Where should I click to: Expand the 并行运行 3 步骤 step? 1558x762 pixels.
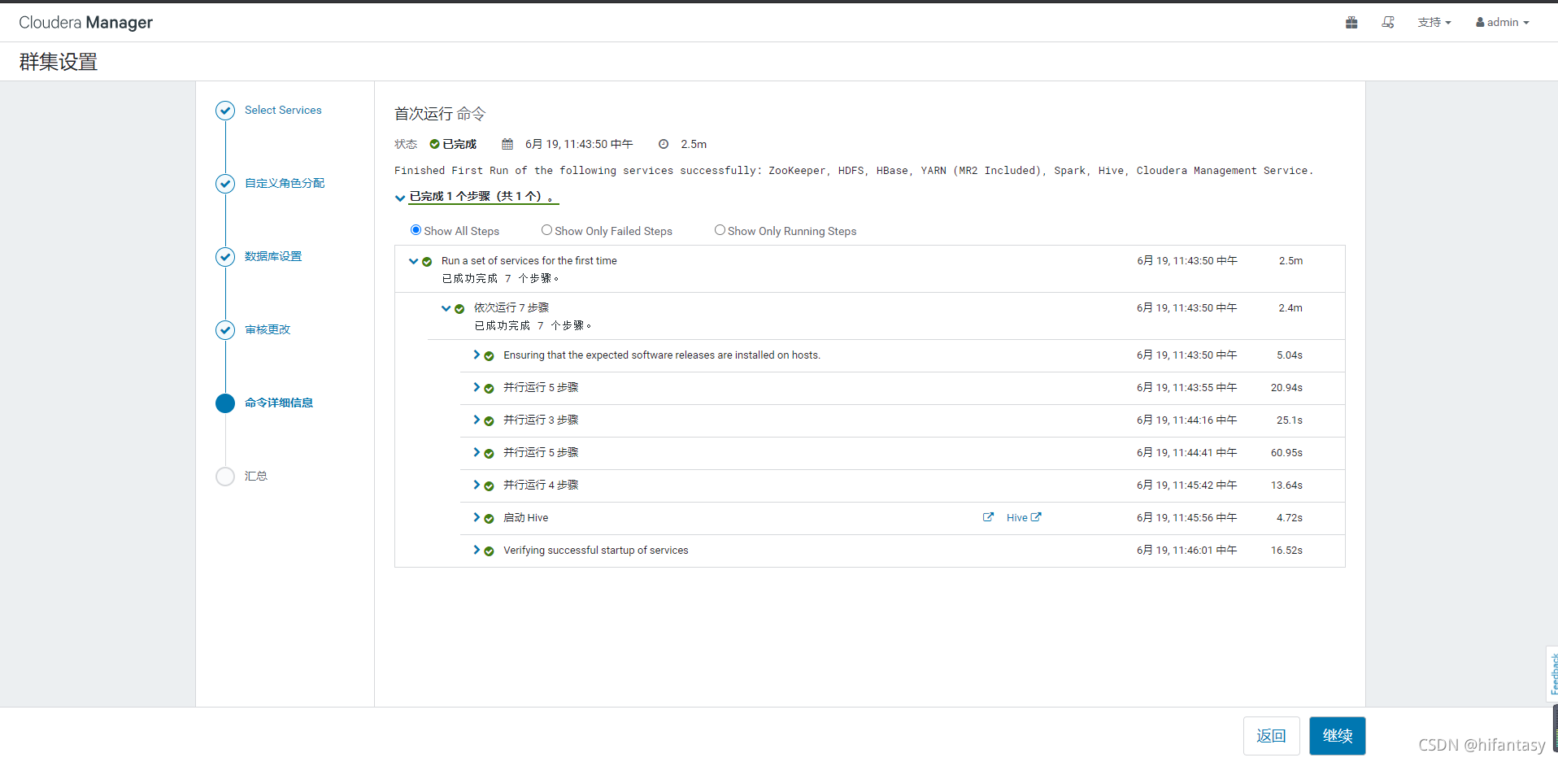[477, 420]
